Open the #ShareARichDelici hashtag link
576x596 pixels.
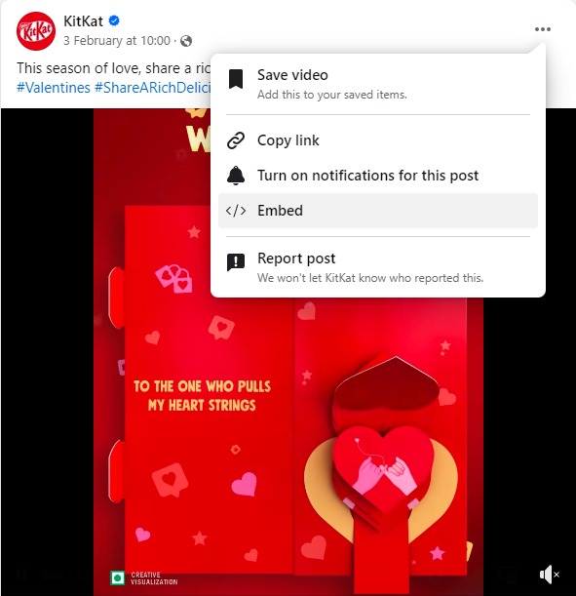(x=153, y=88)
